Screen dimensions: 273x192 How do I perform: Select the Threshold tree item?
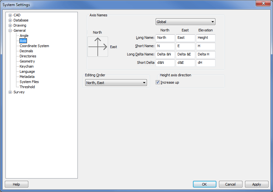point(27,87)
